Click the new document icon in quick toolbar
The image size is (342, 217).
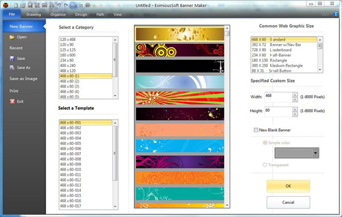coord(16,5)
